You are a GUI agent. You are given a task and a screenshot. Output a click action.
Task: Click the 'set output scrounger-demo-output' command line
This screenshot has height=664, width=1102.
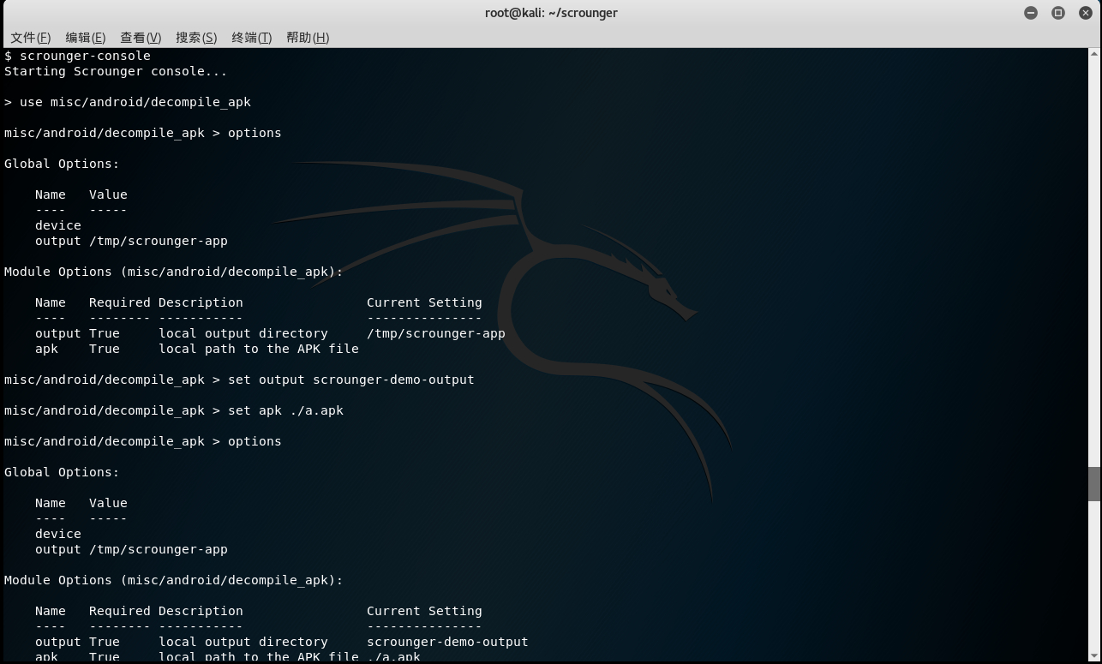click(239, 380)
